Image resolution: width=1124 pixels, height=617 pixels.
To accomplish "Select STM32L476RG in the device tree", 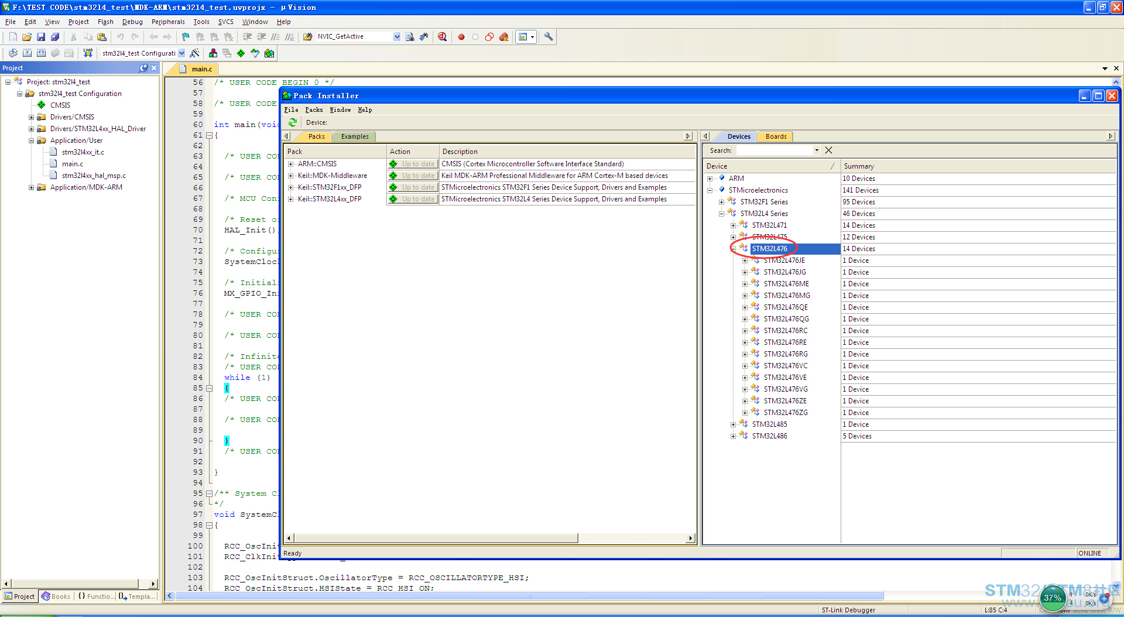I will (786, 354).
